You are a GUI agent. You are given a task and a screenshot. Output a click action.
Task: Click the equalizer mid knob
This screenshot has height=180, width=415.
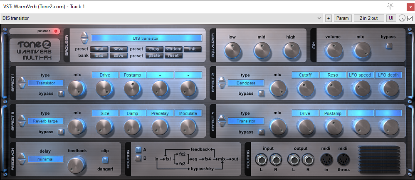click(262, 50)
